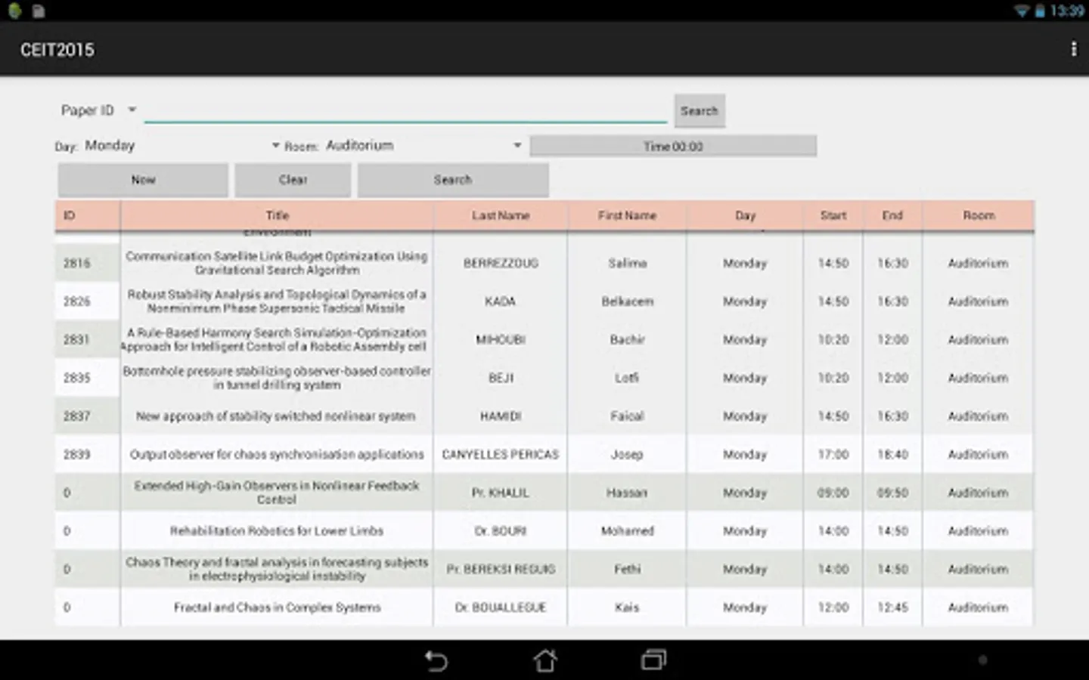Click the Title column header
The width and height of the screenshot is (1089, 680).
277,215
